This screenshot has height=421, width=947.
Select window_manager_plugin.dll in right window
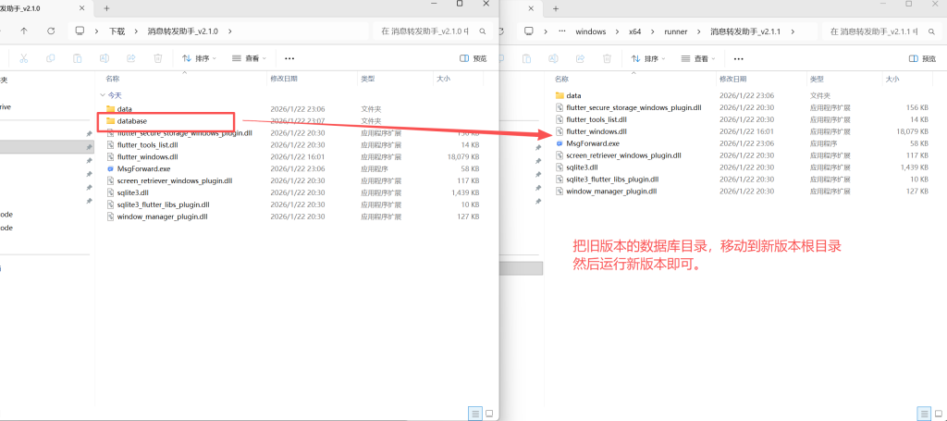pos(606,191)
